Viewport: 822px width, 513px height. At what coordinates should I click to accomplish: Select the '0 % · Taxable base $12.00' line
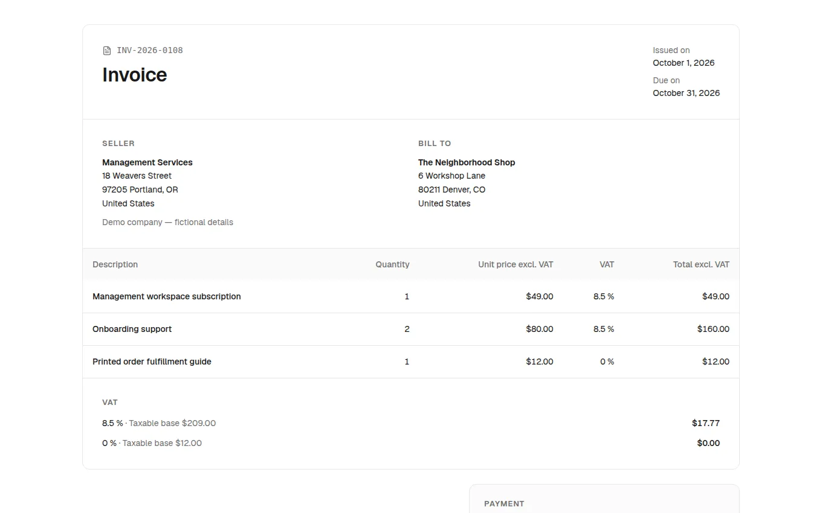tap(152, 443)
